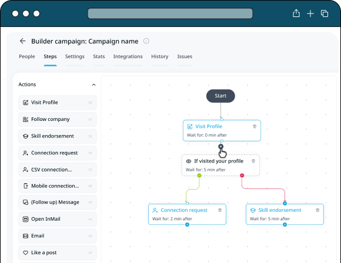
Task: Click plus node below Connection request
Action: tap(187, 225)
